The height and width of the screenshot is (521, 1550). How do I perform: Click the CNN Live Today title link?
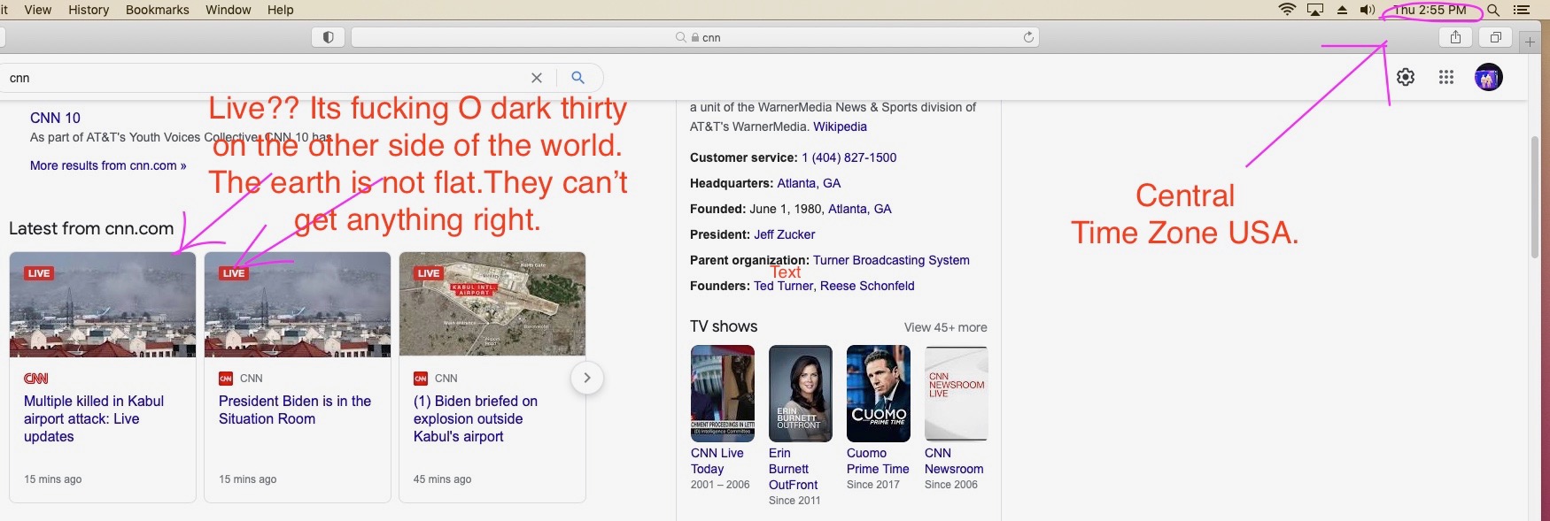pos(717,461)
